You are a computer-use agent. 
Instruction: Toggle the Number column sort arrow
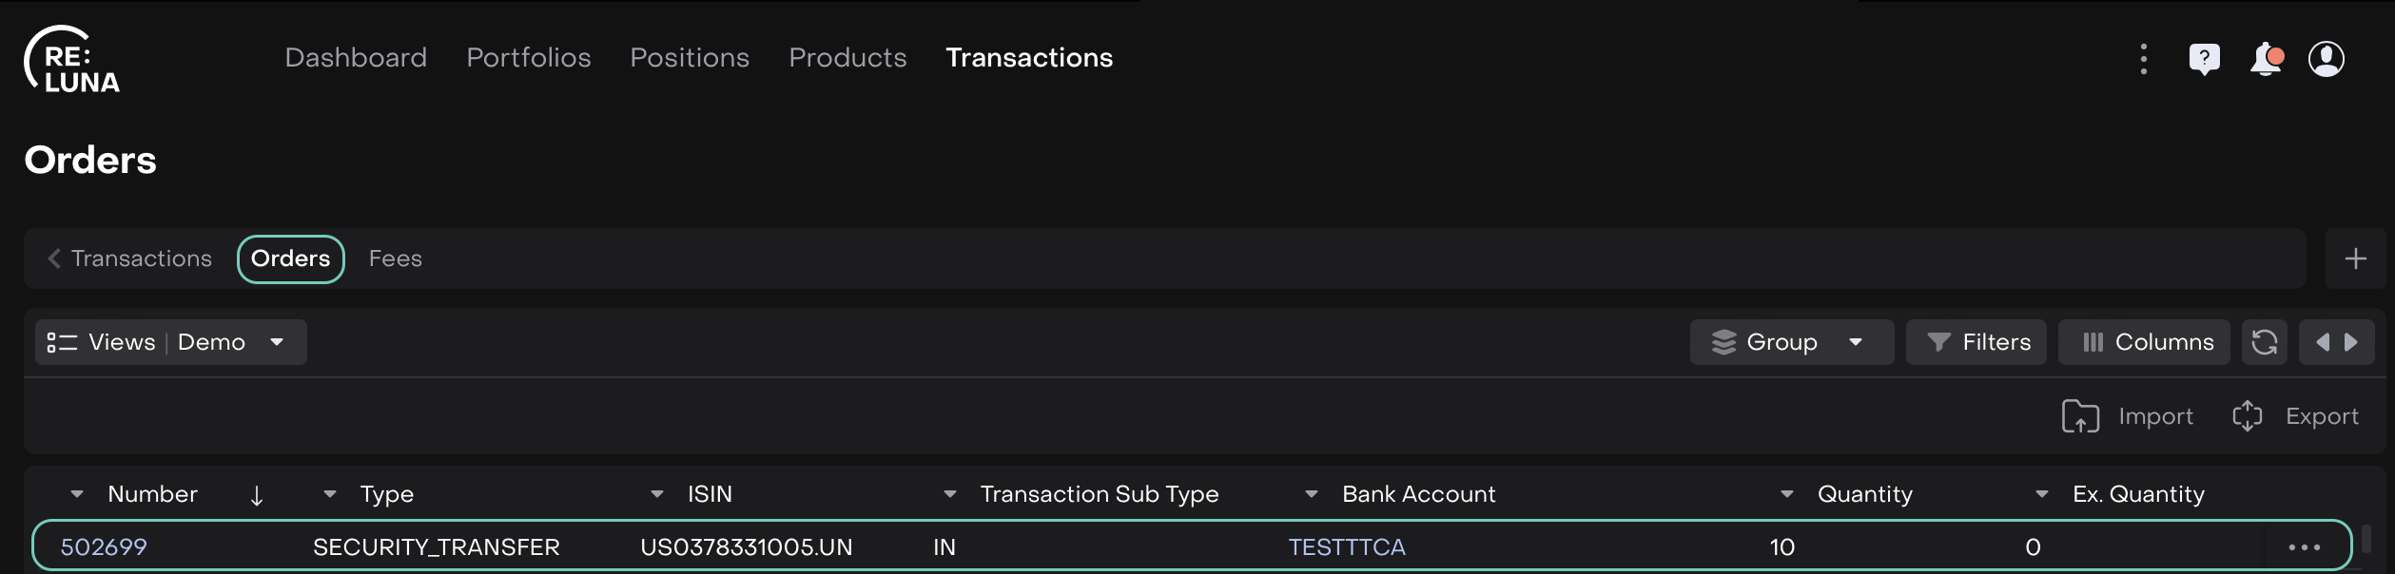pyautogui.click(x=256, y=495)
